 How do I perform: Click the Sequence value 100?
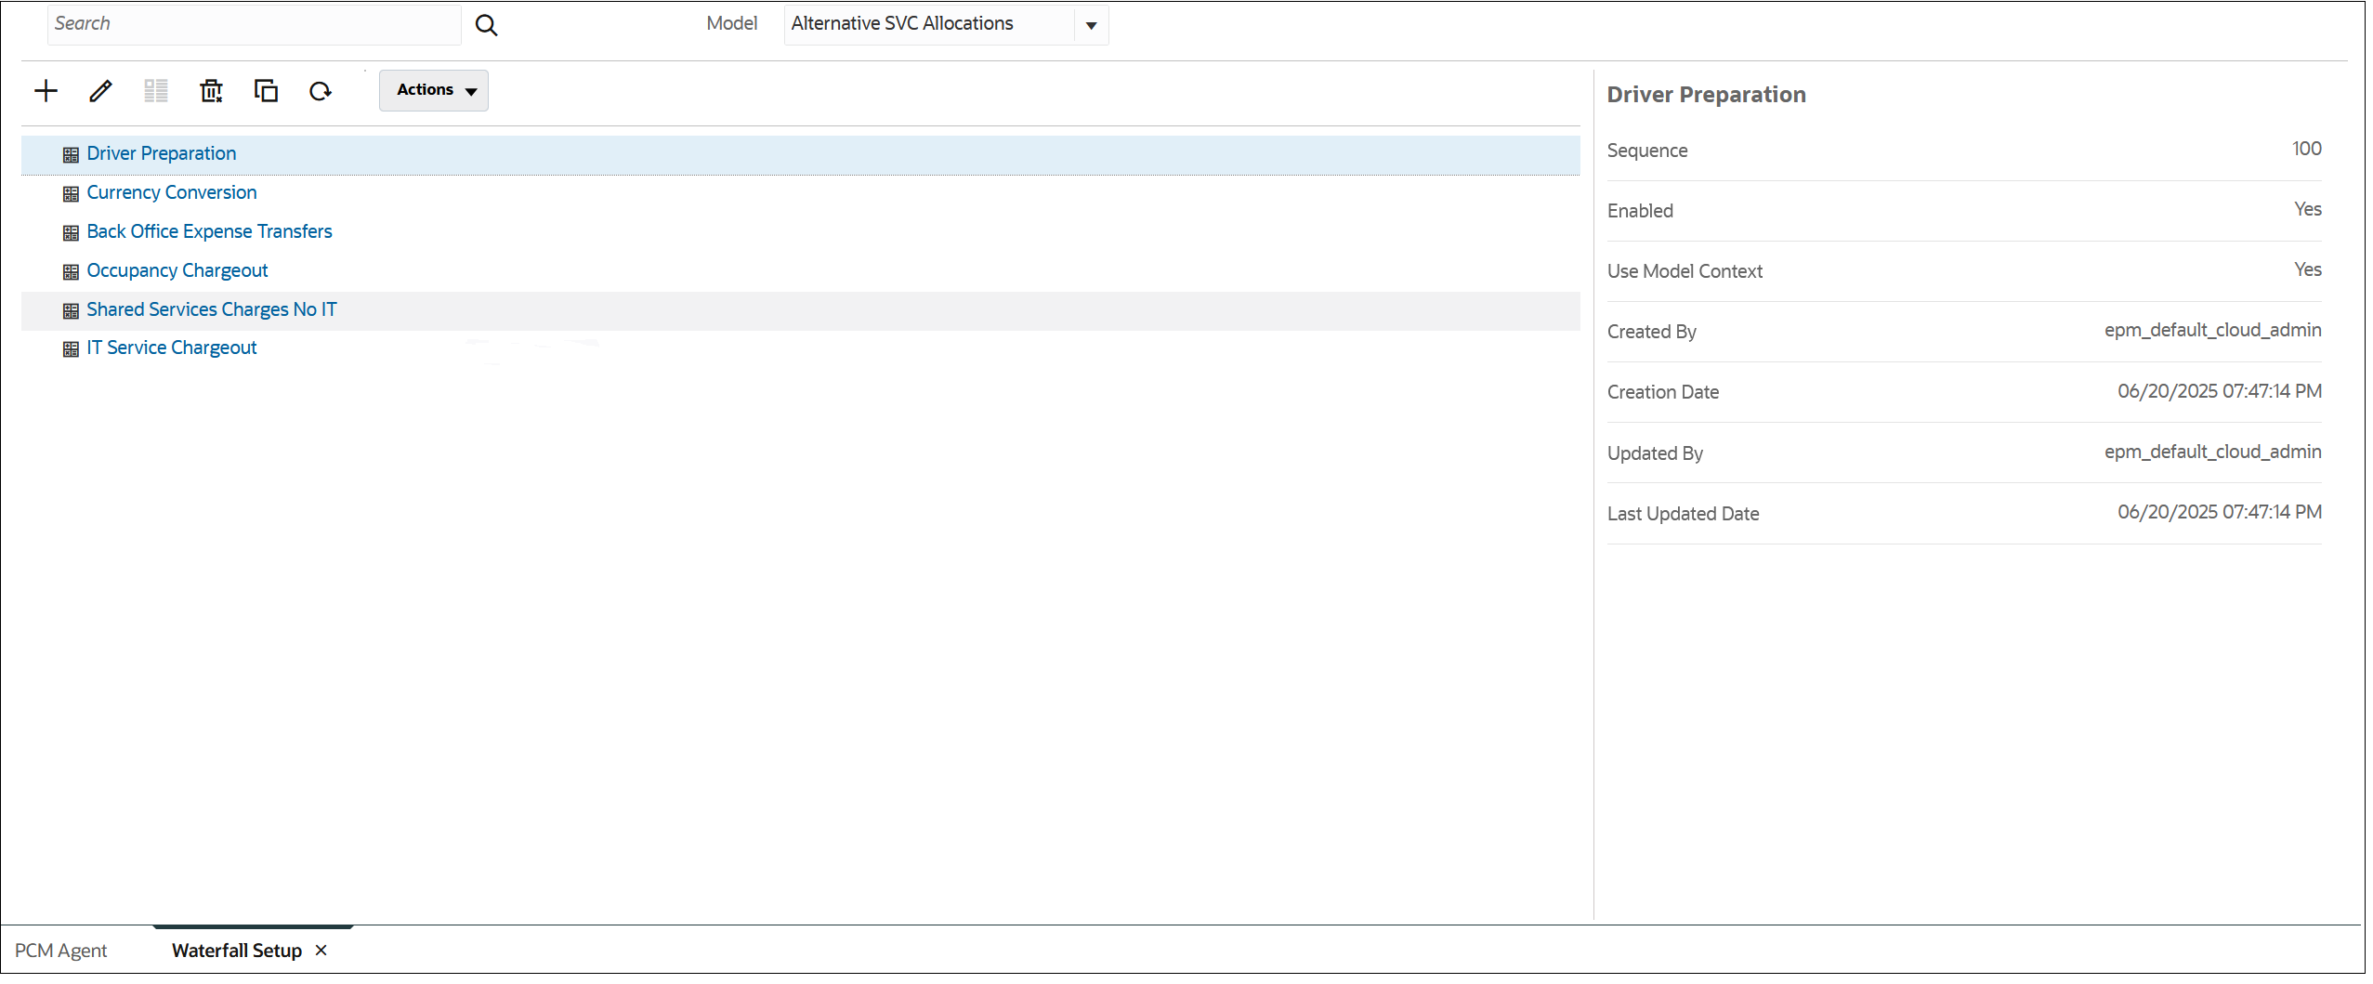click(2307, 149)
